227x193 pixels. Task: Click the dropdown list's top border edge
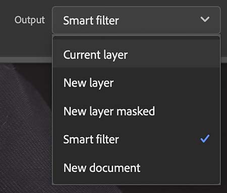(136, 36)
